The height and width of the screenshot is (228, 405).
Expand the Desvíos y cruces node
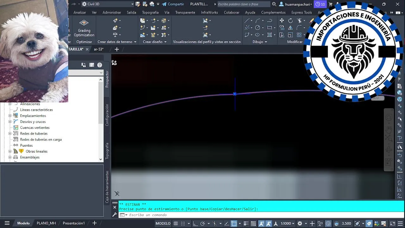(10, 122)
